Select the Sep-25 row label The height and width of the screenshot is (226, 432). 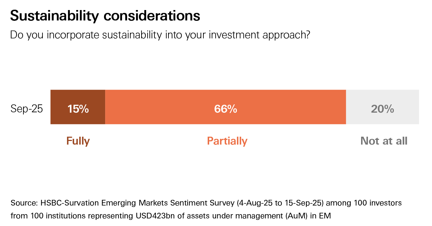coord(27,109)
